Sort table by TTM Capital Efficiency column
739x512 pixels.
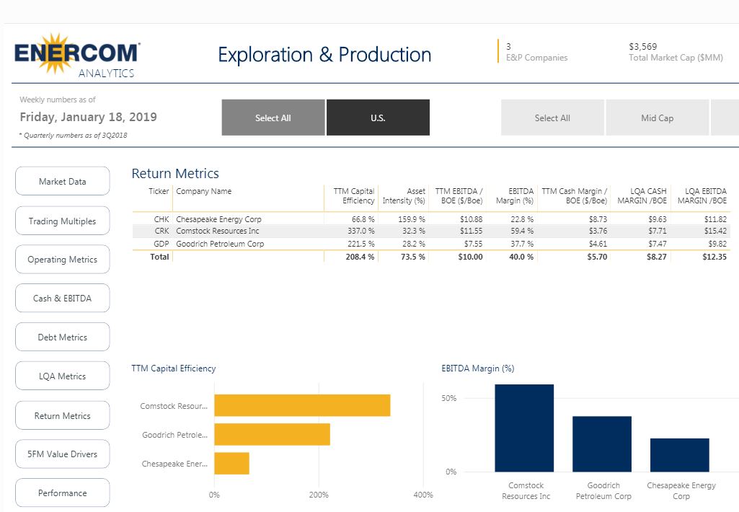(353, 195)
